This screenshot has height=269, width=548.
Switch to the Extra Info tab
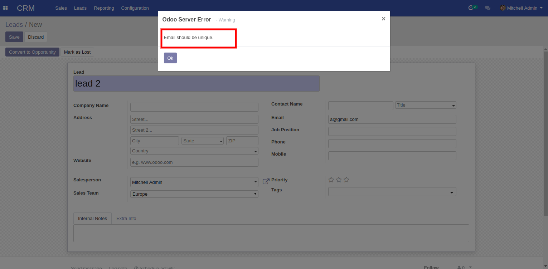(126, 218)
